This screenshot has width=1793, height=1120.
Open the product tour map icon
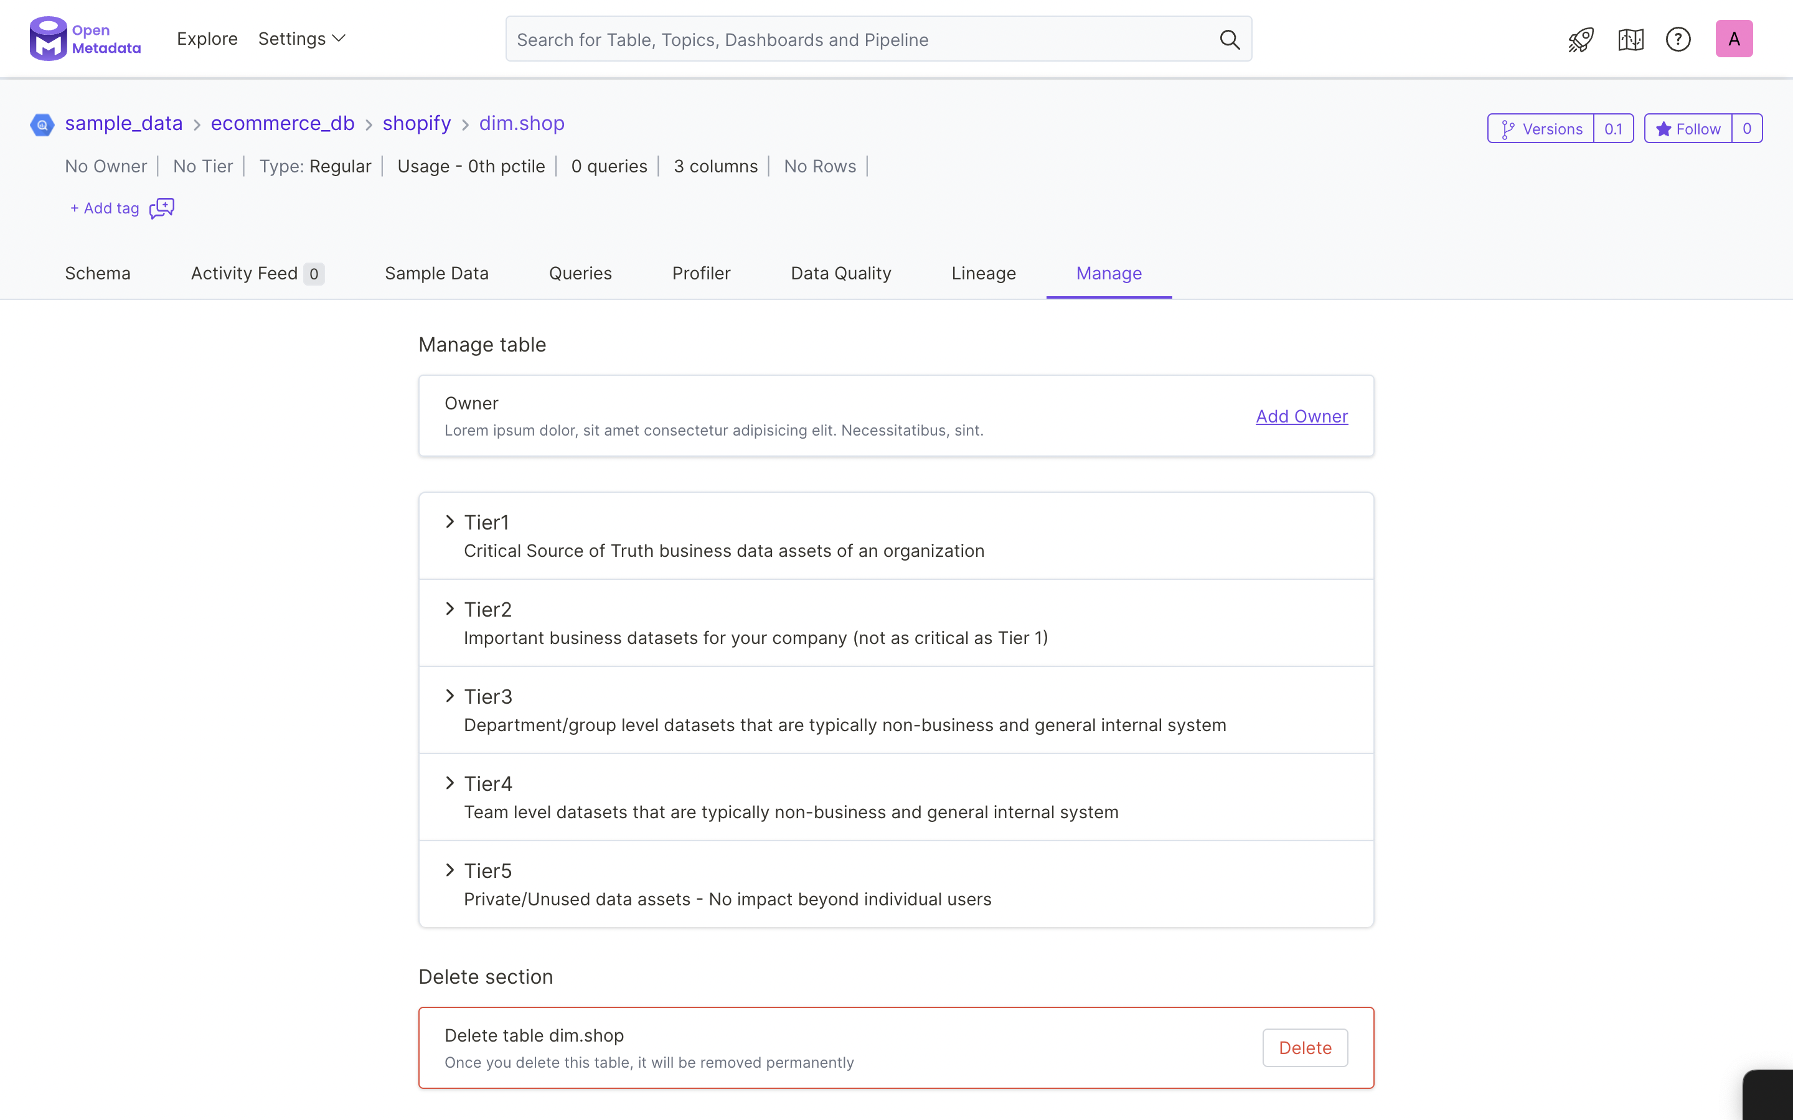coord(1630,39)
